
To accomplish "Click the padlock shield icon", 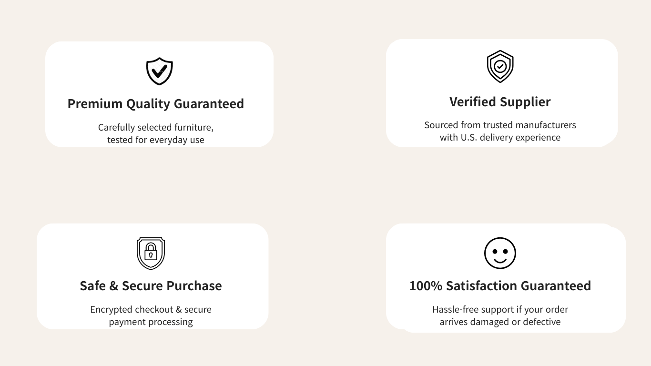I will (x=151, y=253).
